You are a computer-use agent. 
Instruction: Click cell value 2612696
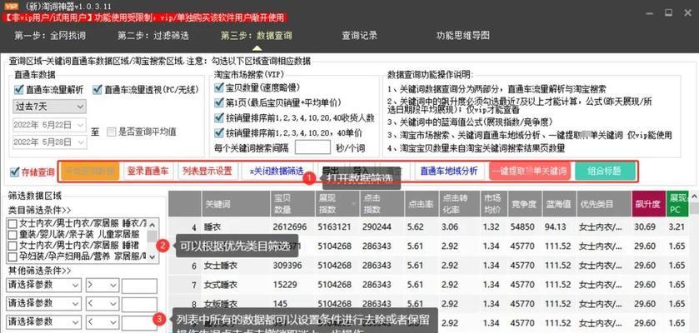[291, 227]
